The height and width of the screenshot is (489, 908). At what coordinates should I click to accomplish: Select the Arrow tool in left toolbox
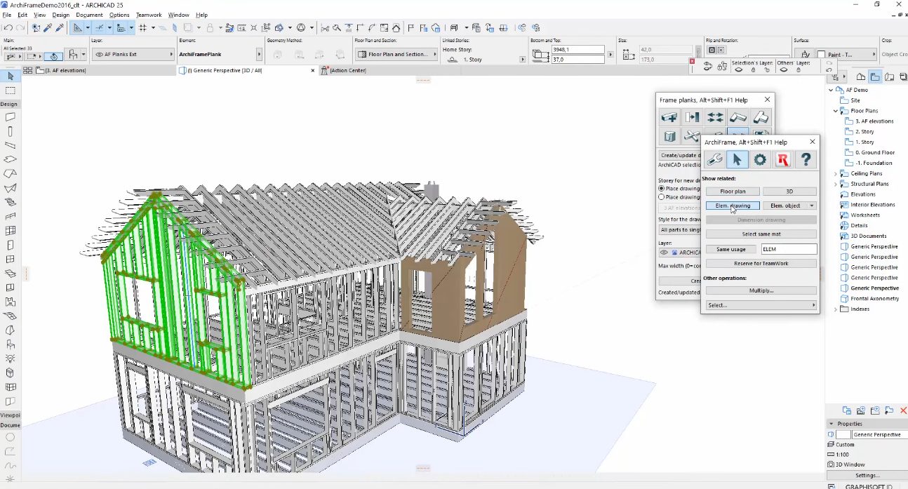[10, 76]
